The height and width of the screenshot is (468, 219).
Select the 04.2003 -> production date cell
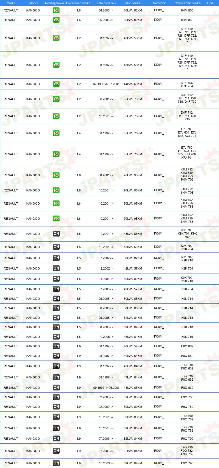(x=106, y=279)
